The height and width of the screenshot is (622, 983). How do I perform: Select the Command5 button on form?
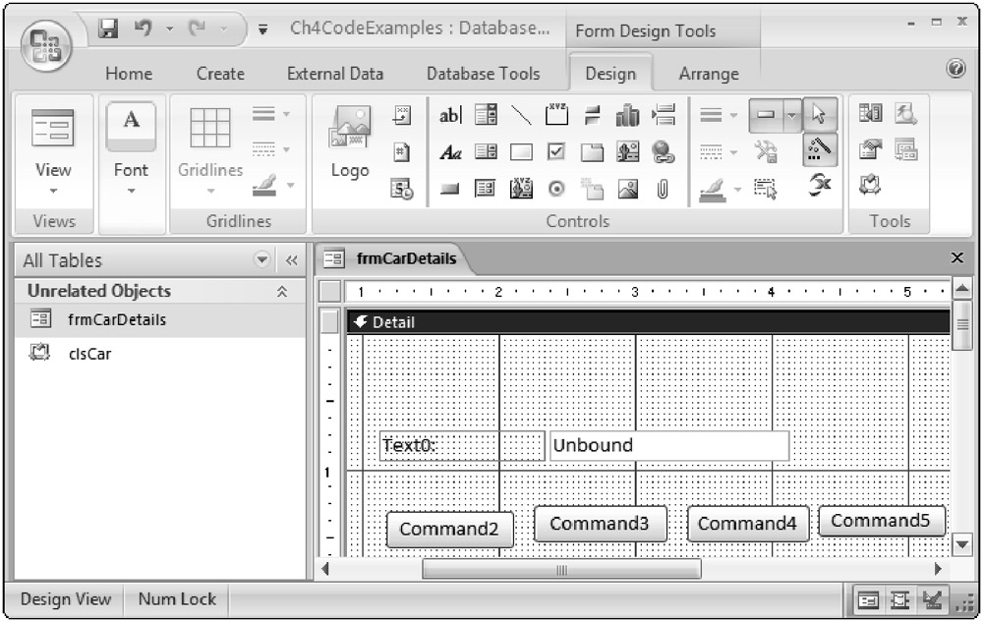pos(881,521)
